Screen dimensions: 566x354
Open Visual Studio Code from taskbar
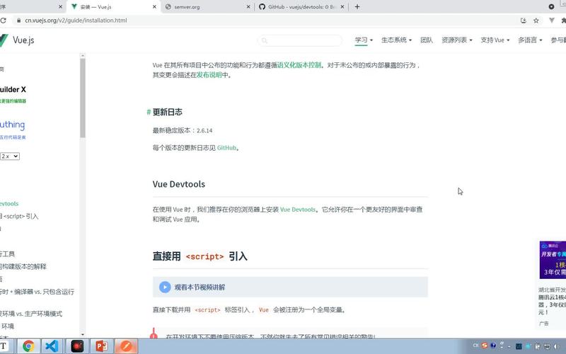52,346
